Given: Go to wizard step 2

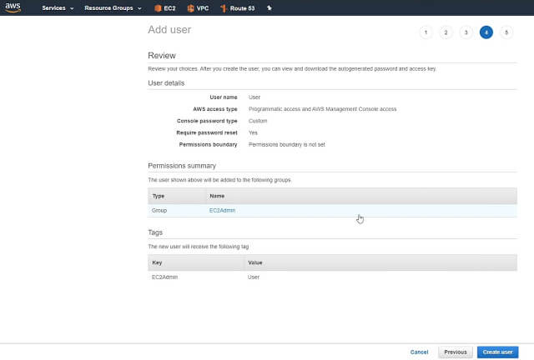Looking at the screenshot, I should [446, 32].
